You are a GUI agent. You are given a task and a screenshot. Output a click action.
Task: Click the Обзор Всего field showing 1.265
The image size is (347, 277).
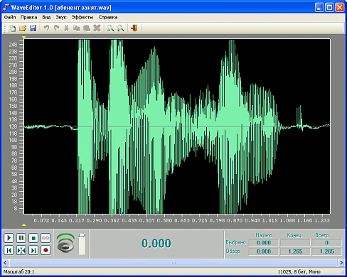326,251
